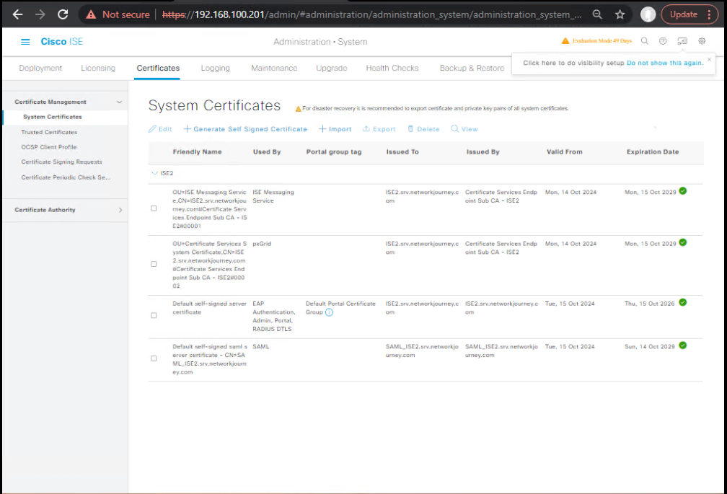Image resolution: width=727 pixels, height=494 pixels.
Task: Reload the current browser page
Action: pos(63,14)
